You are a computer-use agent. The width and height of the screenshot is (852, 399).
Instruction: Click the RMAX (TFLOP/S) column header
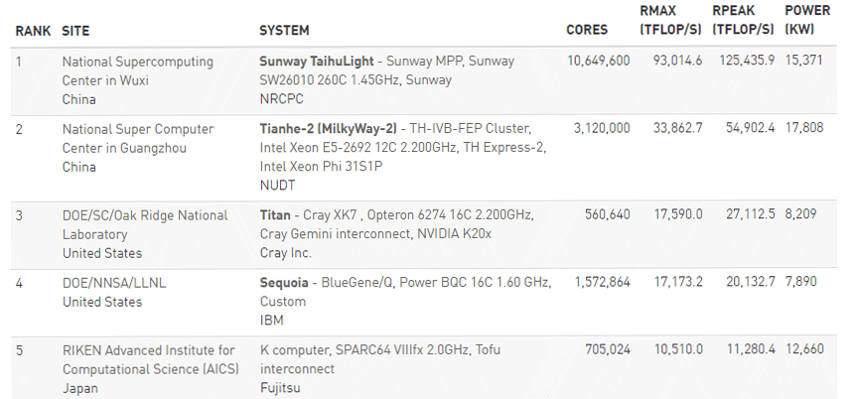pyautogui.click(x=670, y=21)
